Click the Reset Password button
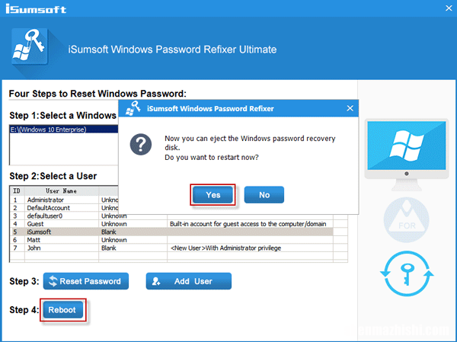 tap(85, 281)
